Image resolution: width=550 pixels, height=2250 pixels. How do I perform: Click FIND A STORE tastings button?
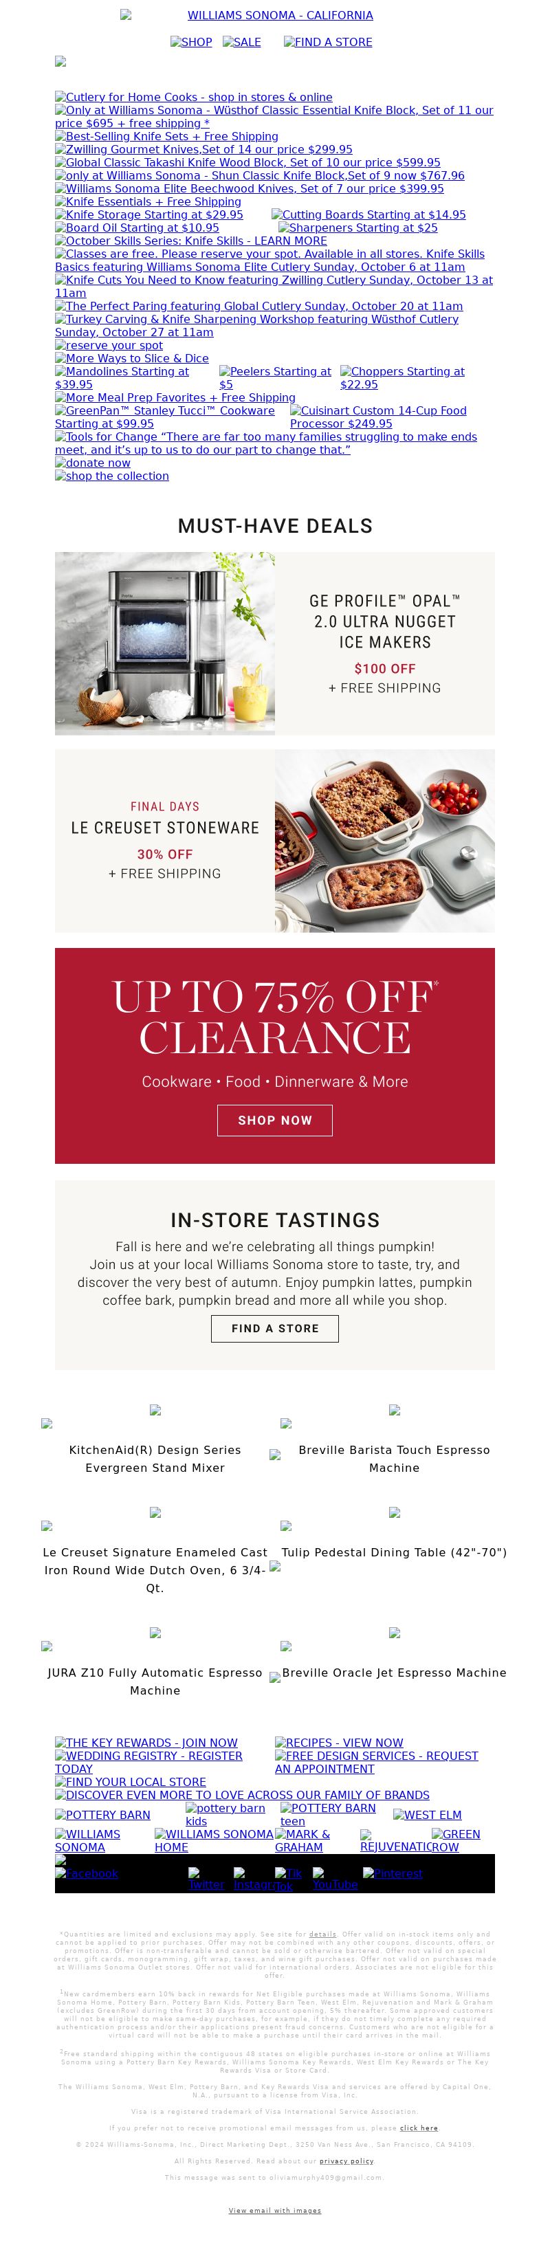[x=275, y=1327]
